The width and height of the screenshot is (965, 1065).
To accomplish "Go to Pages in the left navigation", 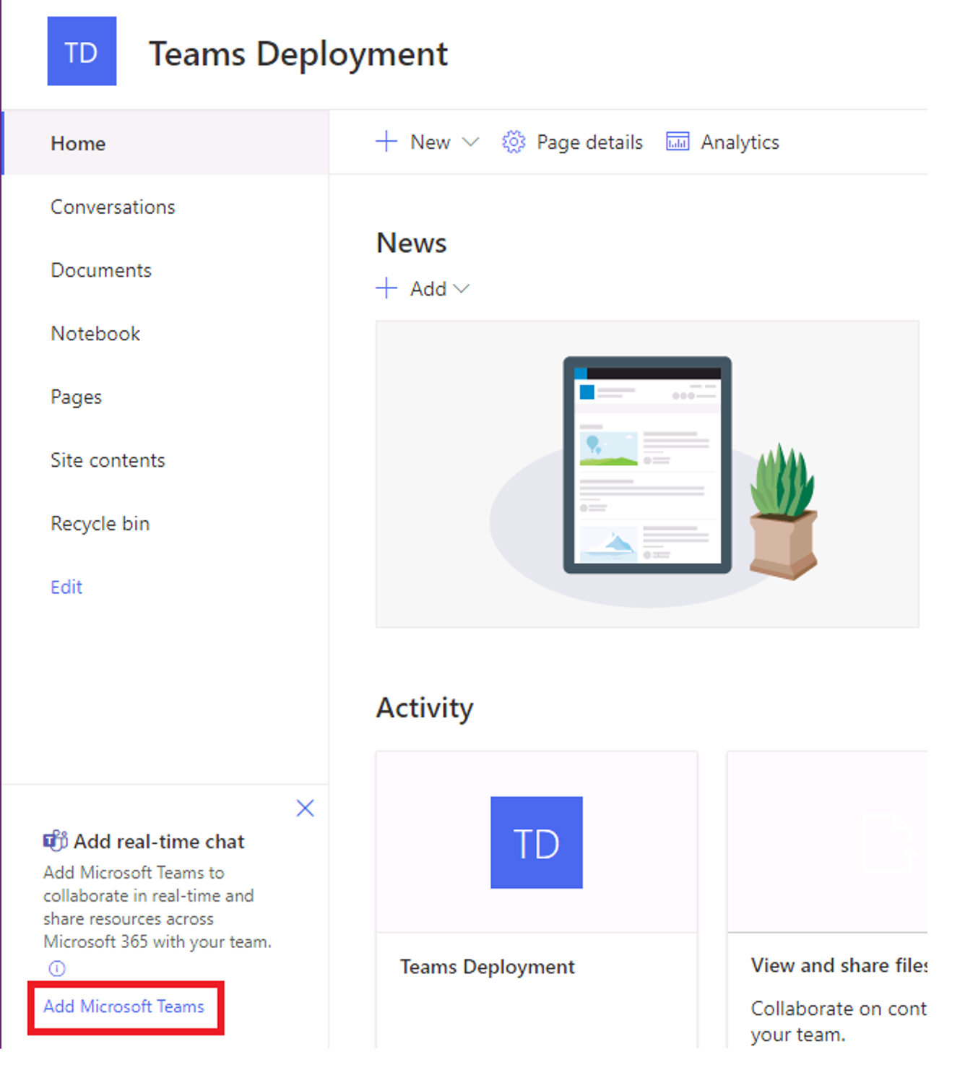I will (76, 397).
